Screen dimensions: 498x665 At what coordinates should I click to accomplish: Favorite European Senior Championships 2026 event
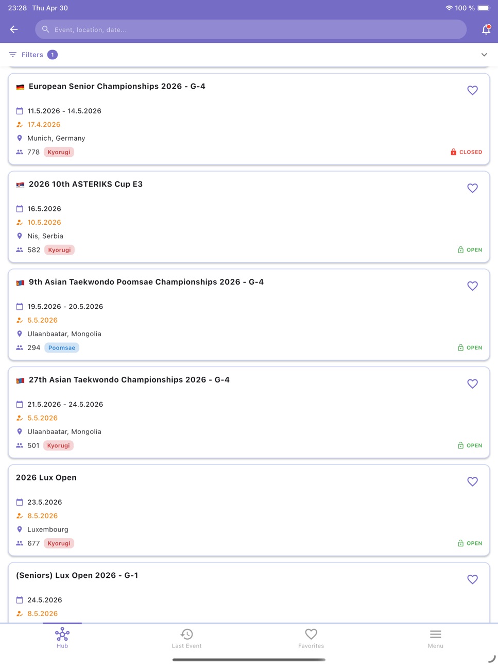[472, 90]
